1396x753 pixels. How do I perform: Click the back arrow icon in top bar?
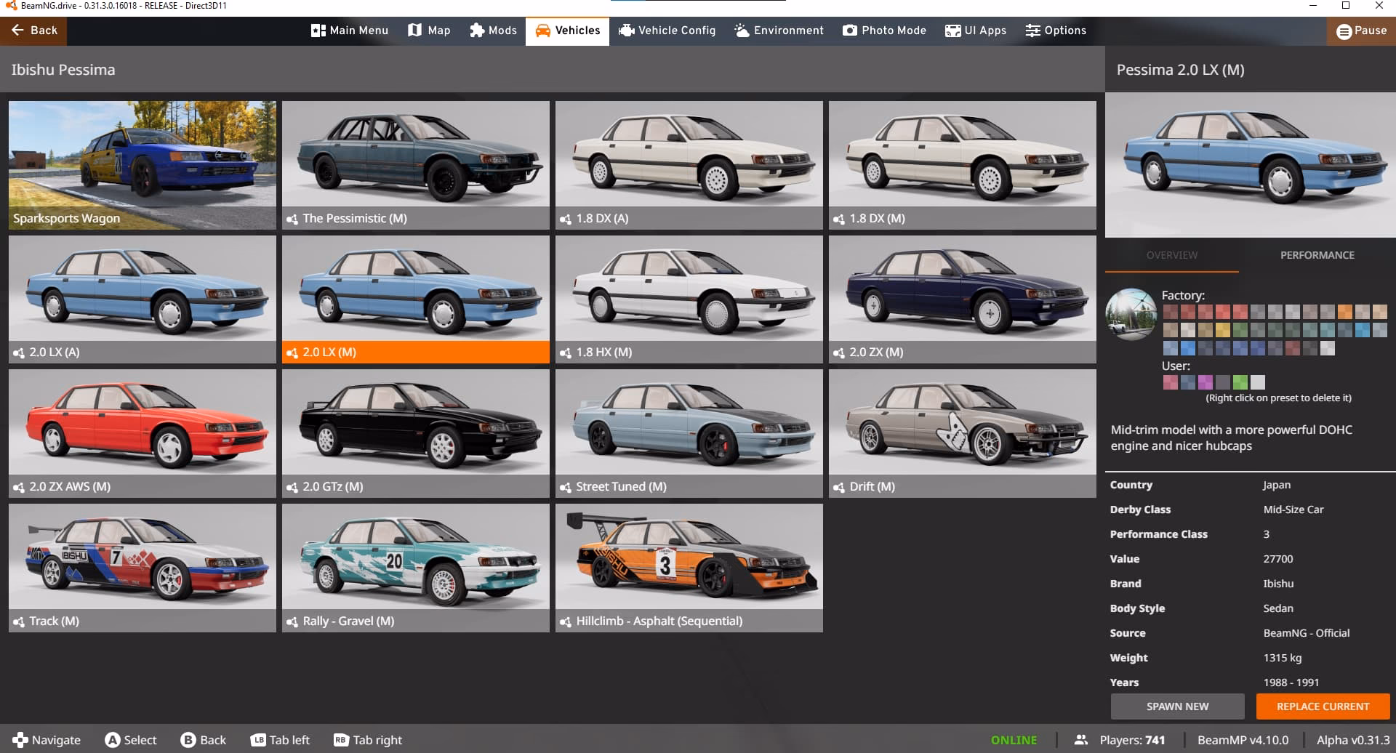tap(18, 31)
